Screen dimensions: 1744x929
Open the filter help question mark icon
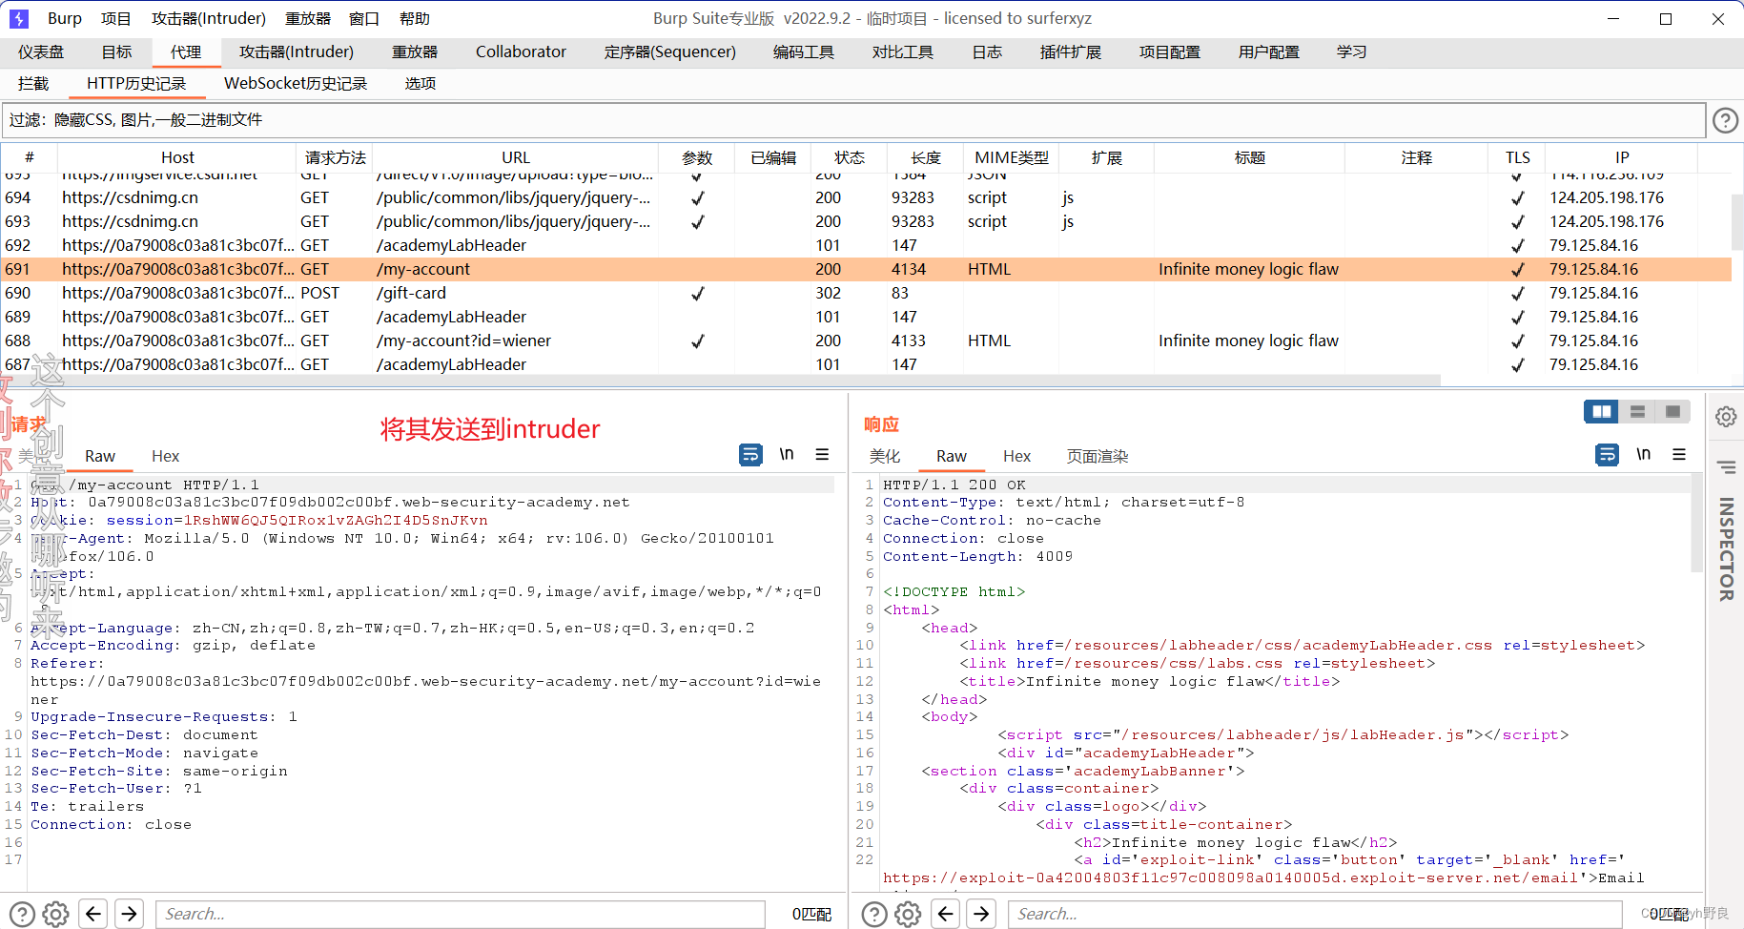click(1725, 120)
